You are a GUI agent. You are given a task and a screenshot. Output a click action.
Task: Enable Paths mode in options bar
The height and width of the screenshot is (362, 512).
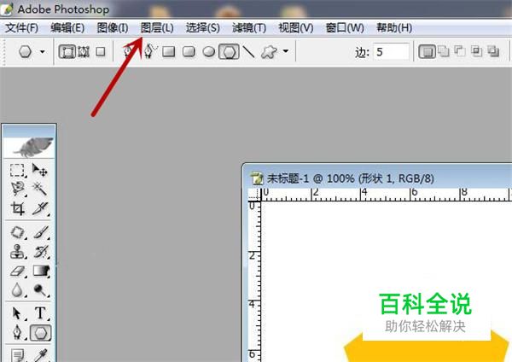point(84,51)
